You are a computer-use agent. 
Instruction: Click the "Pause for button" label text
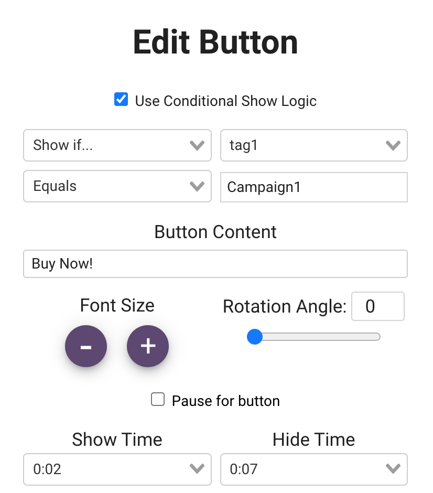[x=225, y=401]
